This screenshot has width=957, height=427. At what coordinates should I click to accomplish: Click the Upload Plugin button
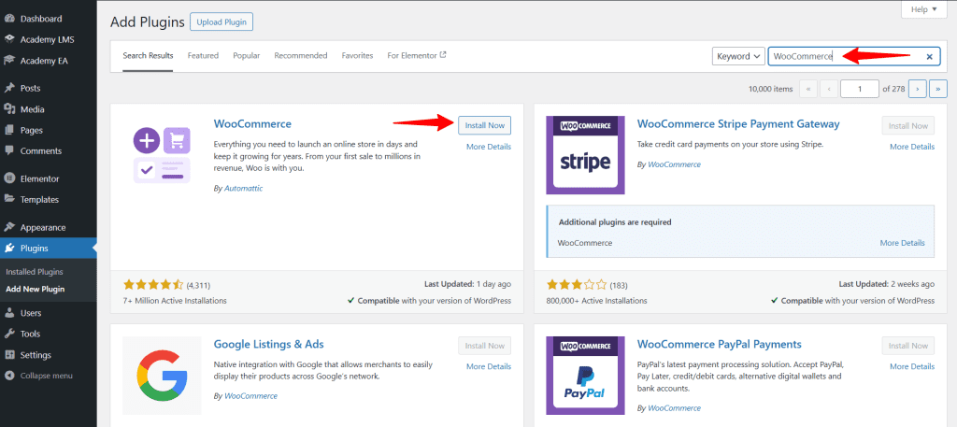(x=221, y=22)
